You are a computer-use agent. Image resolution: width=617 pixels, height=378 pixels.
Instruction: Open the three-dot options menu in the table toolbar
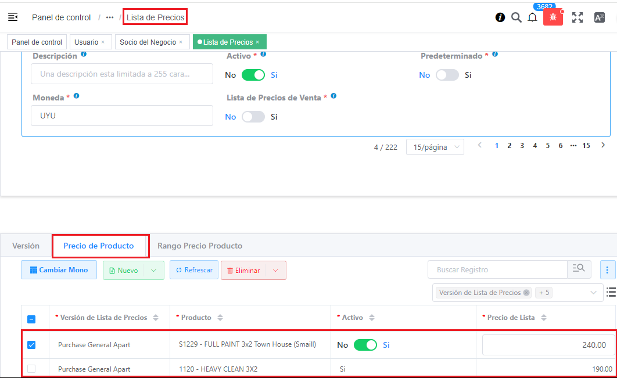(x=607, y=270)
